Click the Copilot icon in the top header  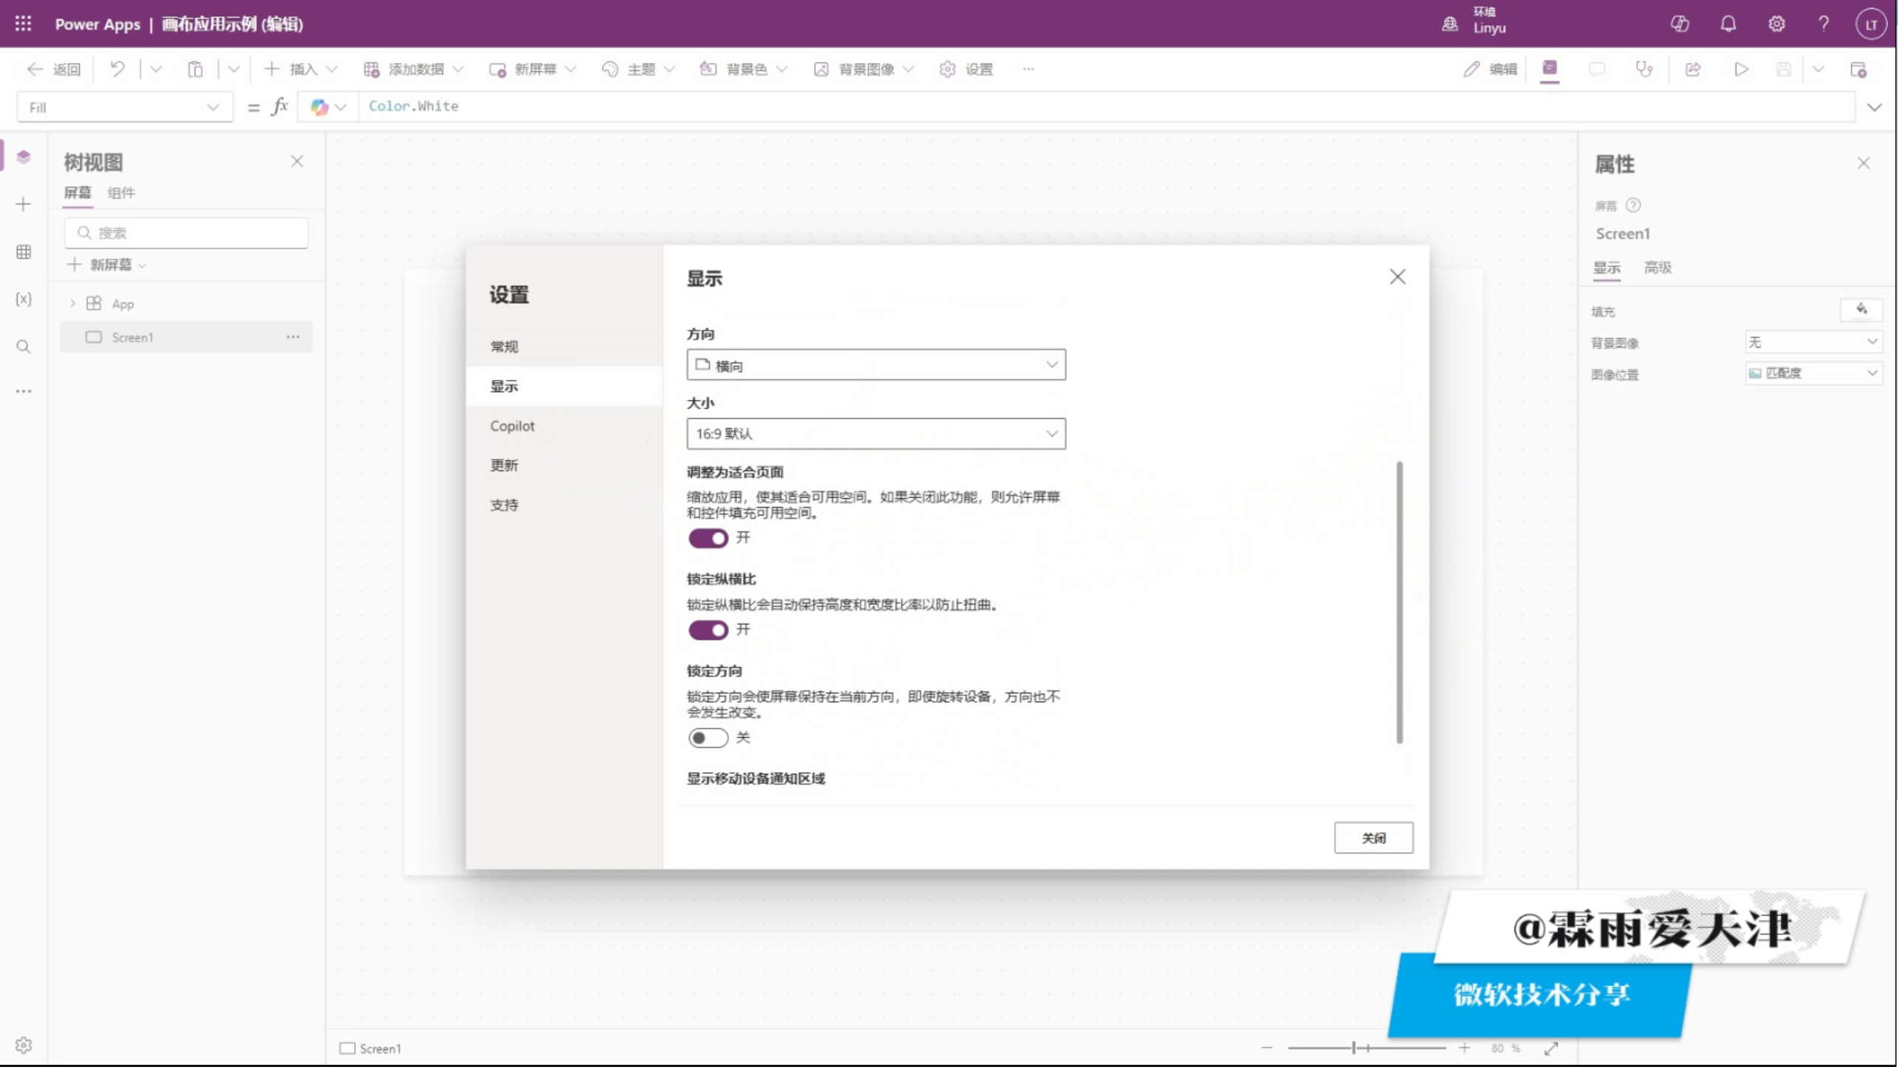[1679, 24]
